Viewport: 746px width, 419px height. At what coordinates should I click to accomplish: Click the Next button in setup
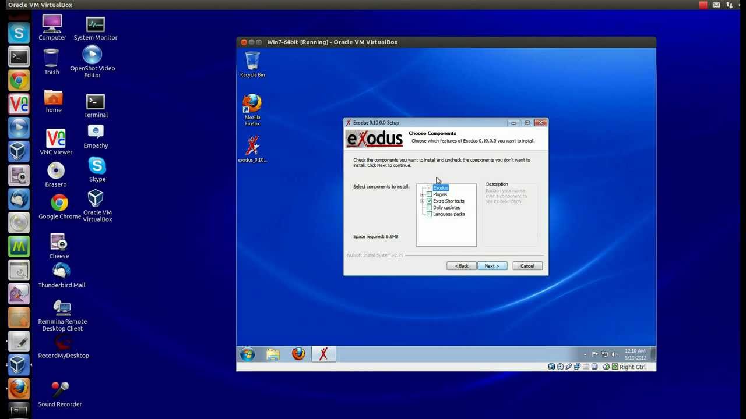pyautogui.click(x=492, y=266)
